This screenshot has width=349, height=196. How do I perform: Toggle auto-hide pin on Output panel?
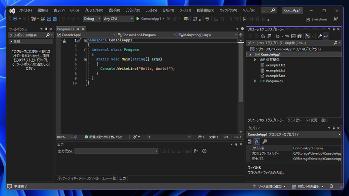tap(236, 144)
